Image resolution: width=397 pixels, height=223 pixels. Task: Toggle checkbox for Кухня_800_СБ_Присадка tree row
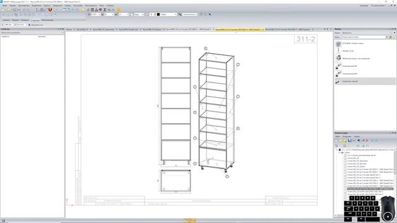click(345, 161)
